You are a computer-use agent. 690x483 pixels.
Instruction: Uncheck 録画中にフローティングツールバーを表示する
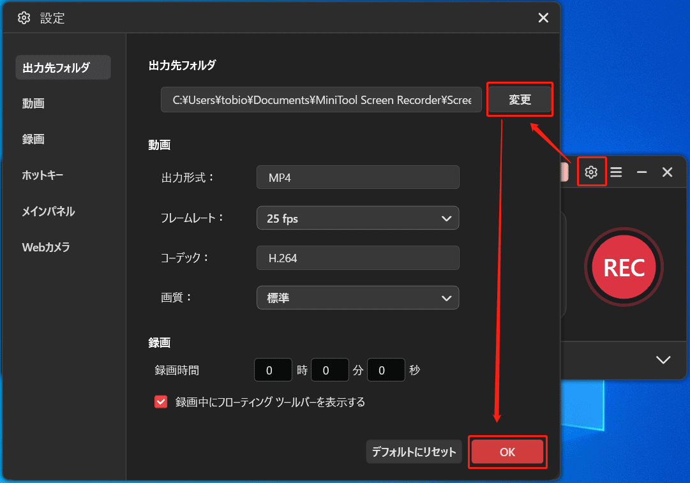coord(160,401)
